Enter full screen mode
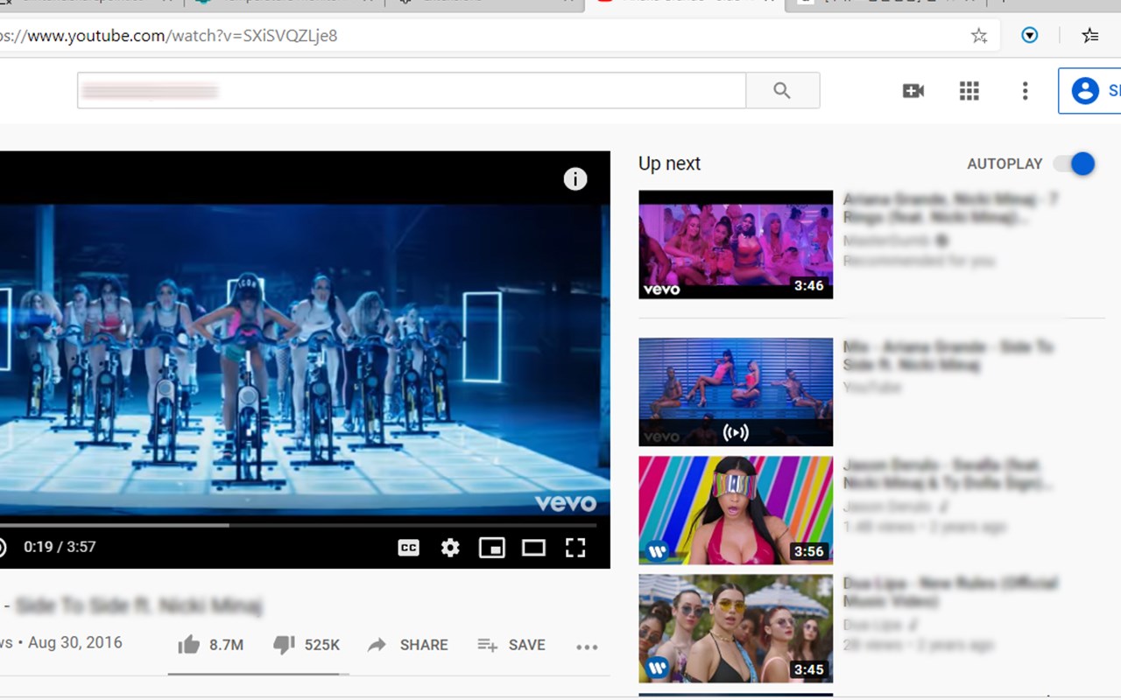Image resolution: width=1121 pixels, height=700 pixels. tap(575, 548)
